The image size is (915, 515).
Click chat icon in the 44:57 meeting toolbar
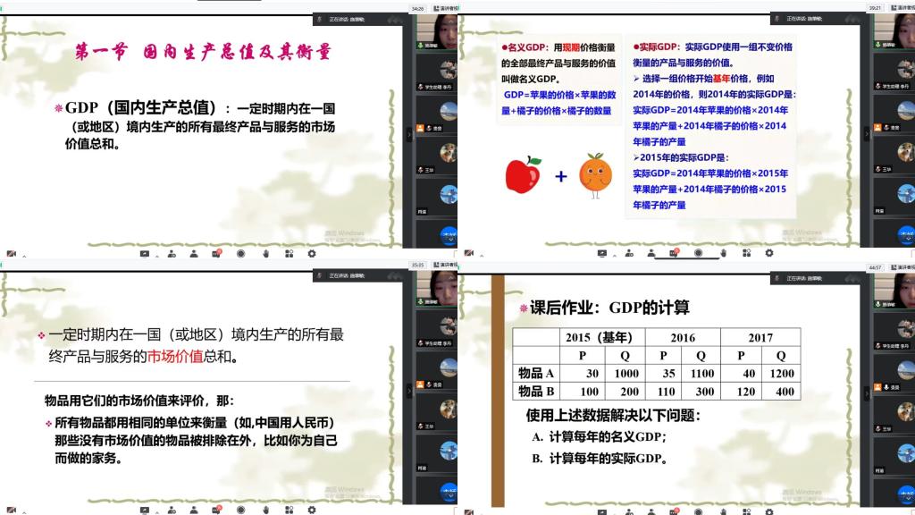(675, 511)
